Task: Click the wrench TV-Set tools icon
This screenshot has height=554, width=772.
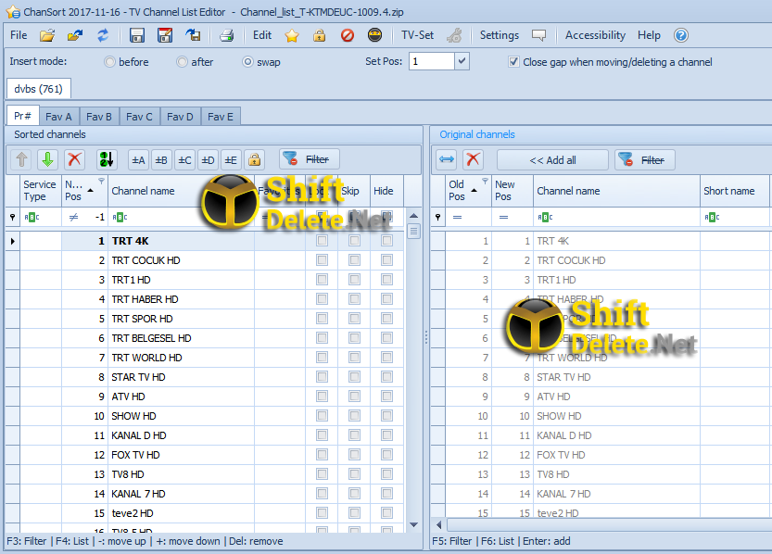Action: click(454, 35)
